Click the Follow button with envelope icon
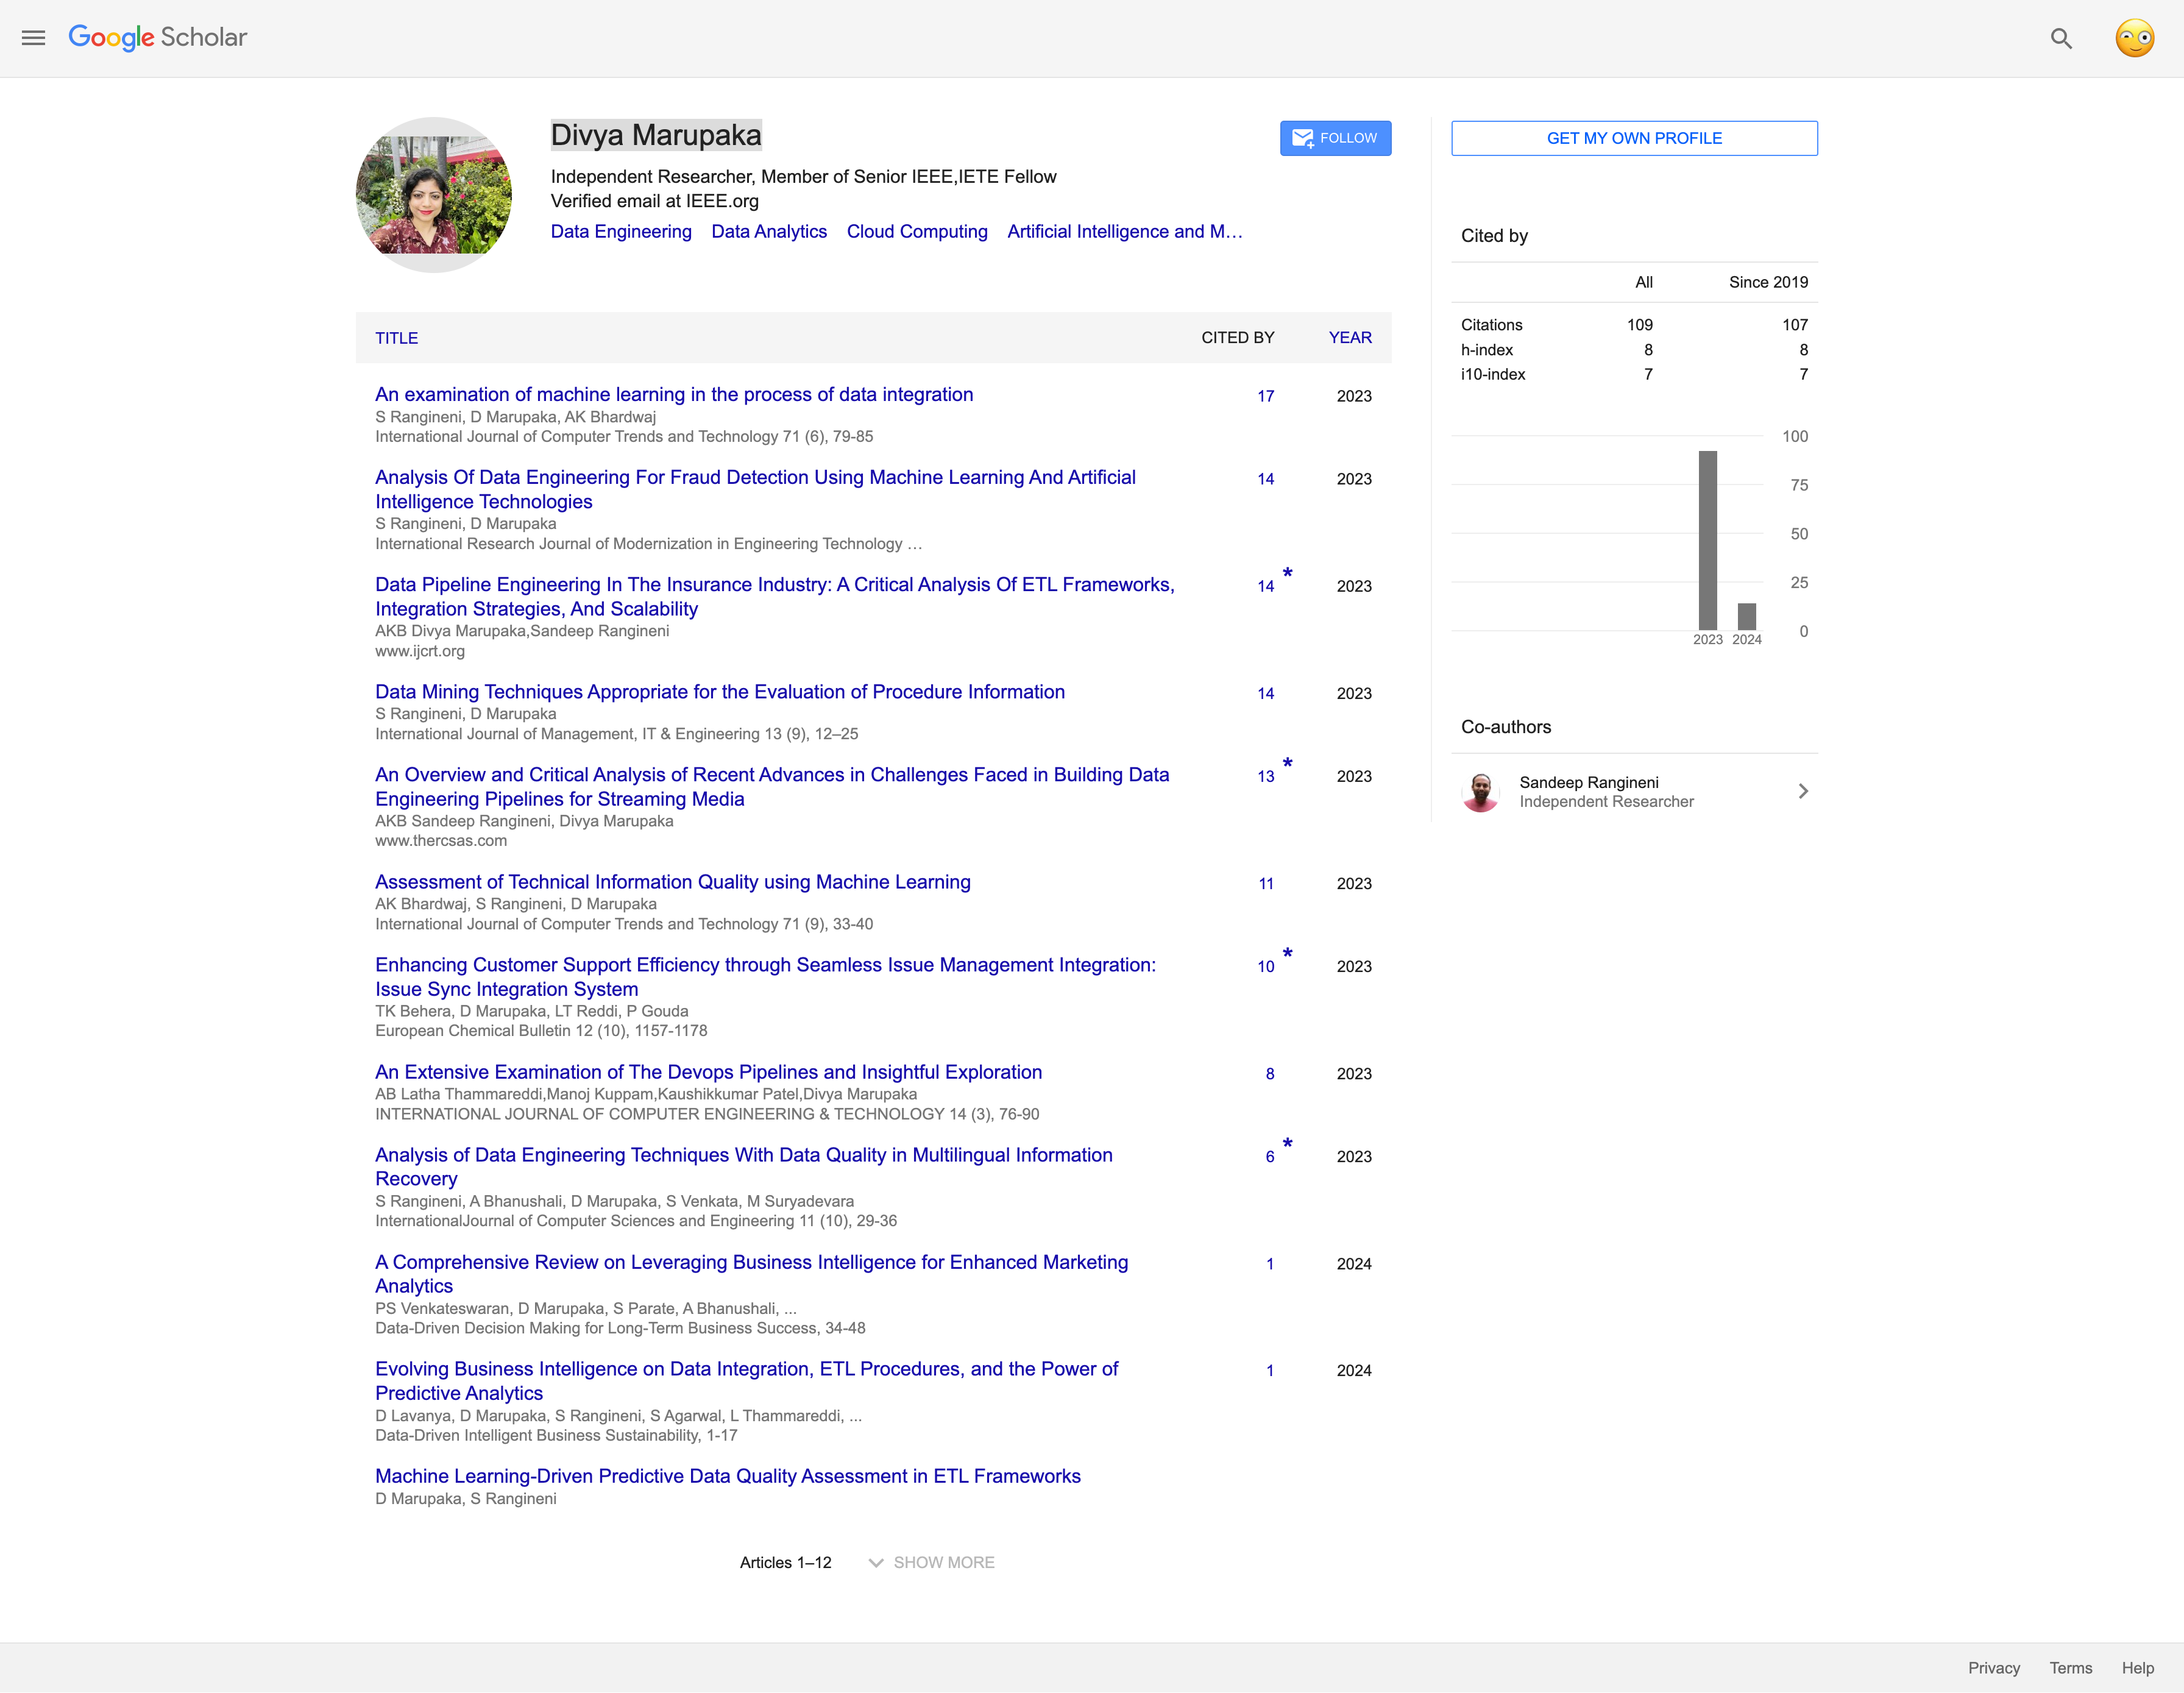This screenshot has width=2184, height=1693. [x=1335, y=138]
